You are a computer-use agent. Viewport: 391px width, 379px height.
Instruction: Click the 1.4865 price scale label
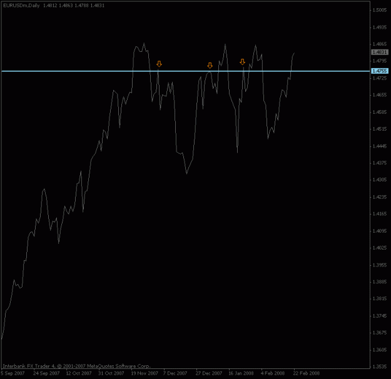380,44
